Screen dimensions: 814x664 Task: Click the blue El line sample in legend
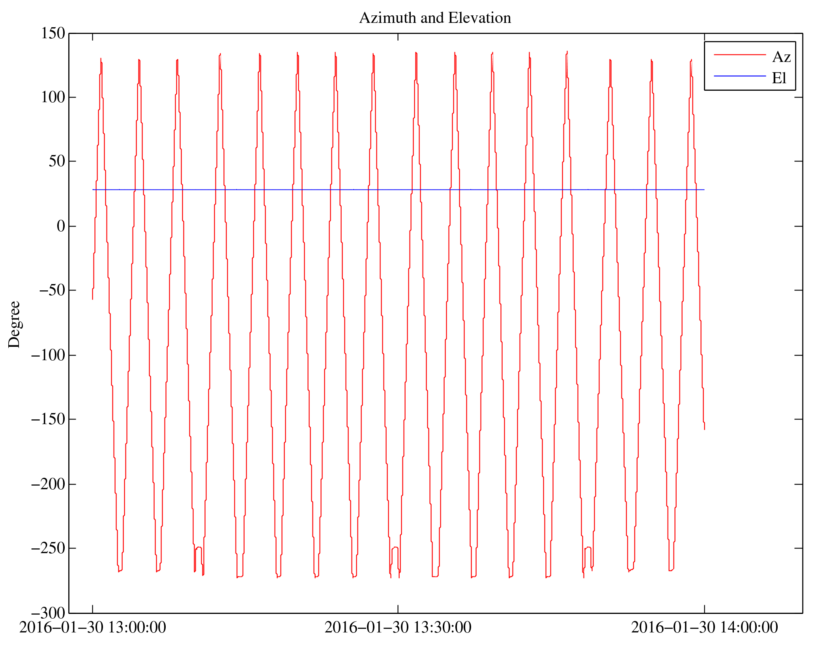(739, 76)
